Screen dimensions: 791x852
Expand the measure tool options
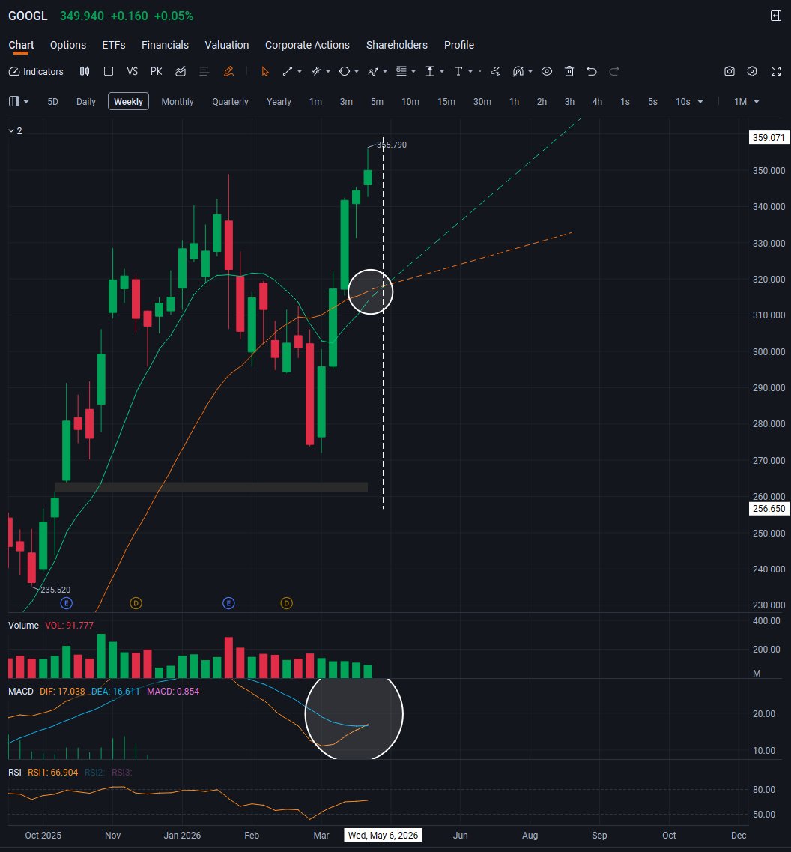point(442,72)
